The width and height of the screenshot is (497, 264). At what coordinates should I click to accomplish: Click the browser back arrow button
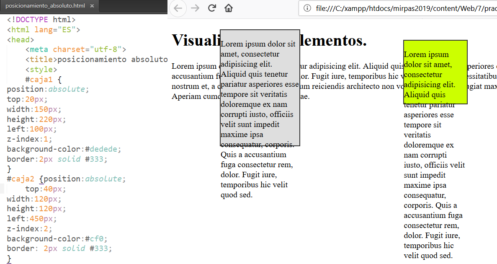click(x=178, y=8)
